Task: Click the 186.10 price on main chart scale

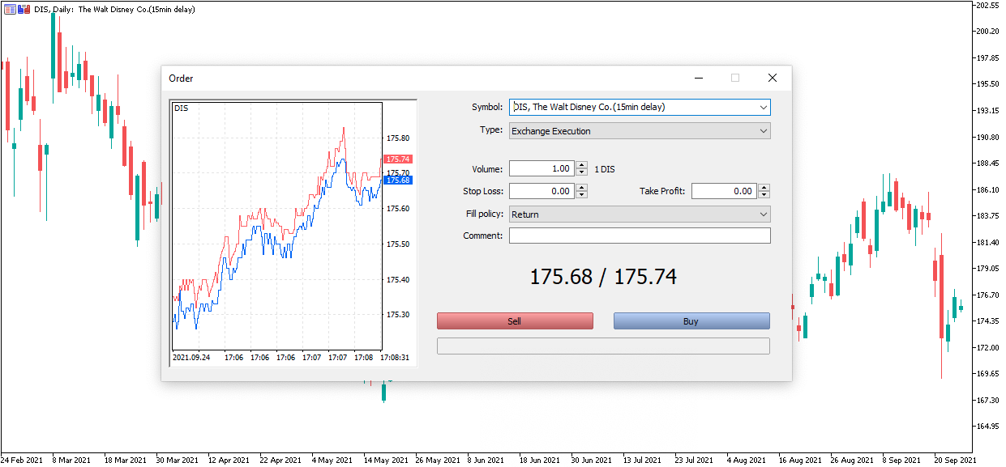Action: (987, 189)
